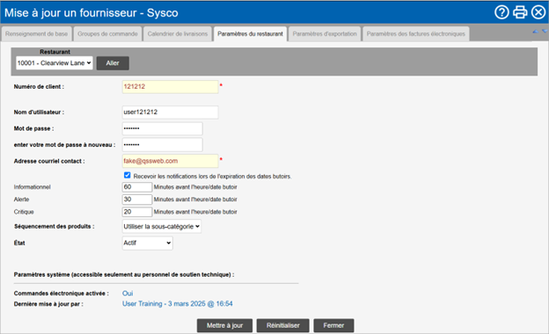Open the Groupes de commande tab

107,34
